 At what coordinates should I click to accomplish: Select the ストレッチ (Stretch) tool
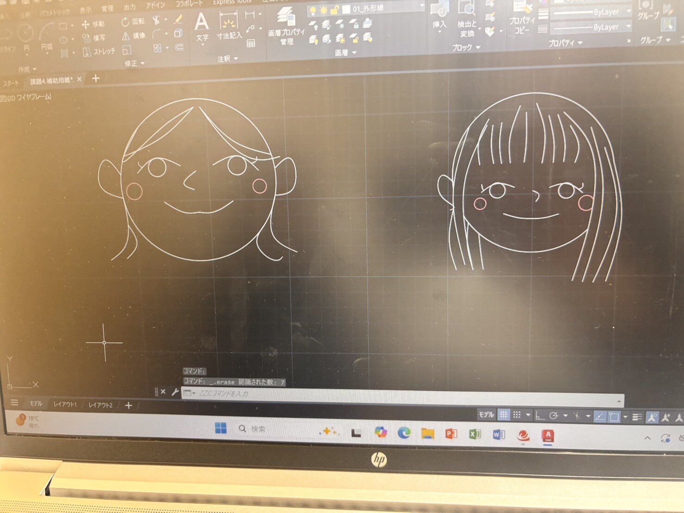pyautogui.click(x=99, y=51)
